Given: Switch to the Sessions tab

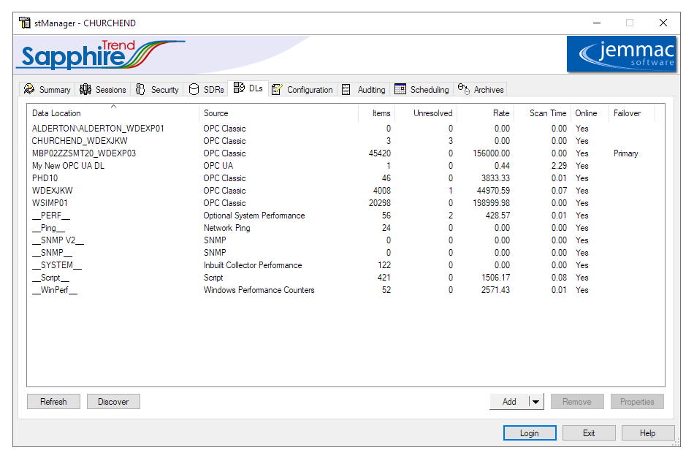Looking at the screenshot, I should 103,89.
